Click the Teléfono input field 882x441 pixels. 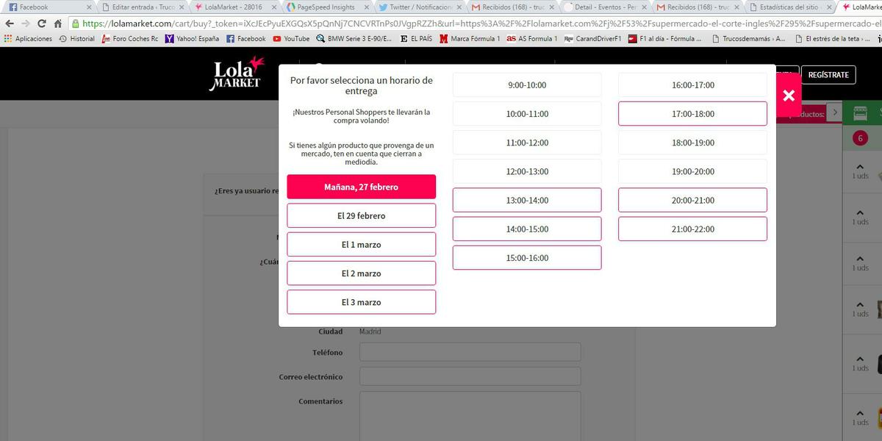coord(470,352)
